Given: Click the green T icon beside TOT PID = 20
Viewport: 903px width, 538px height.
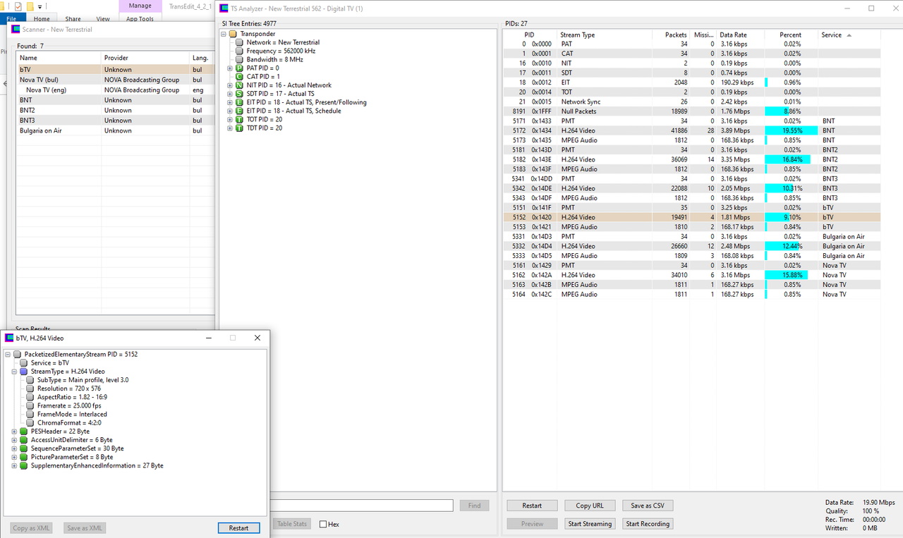Looking at the screenshot, I should click(x=239, y=120).
